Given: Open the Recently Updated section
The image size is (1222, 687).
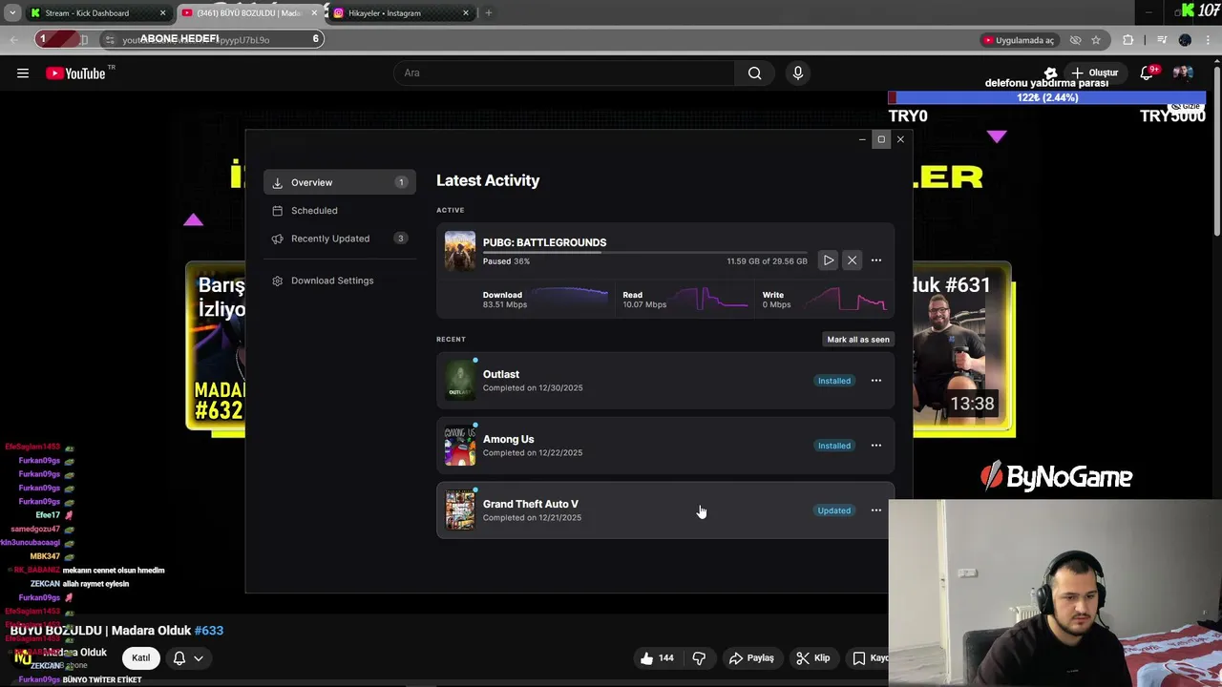Looking at the screenshot, I should pos(339,239).
